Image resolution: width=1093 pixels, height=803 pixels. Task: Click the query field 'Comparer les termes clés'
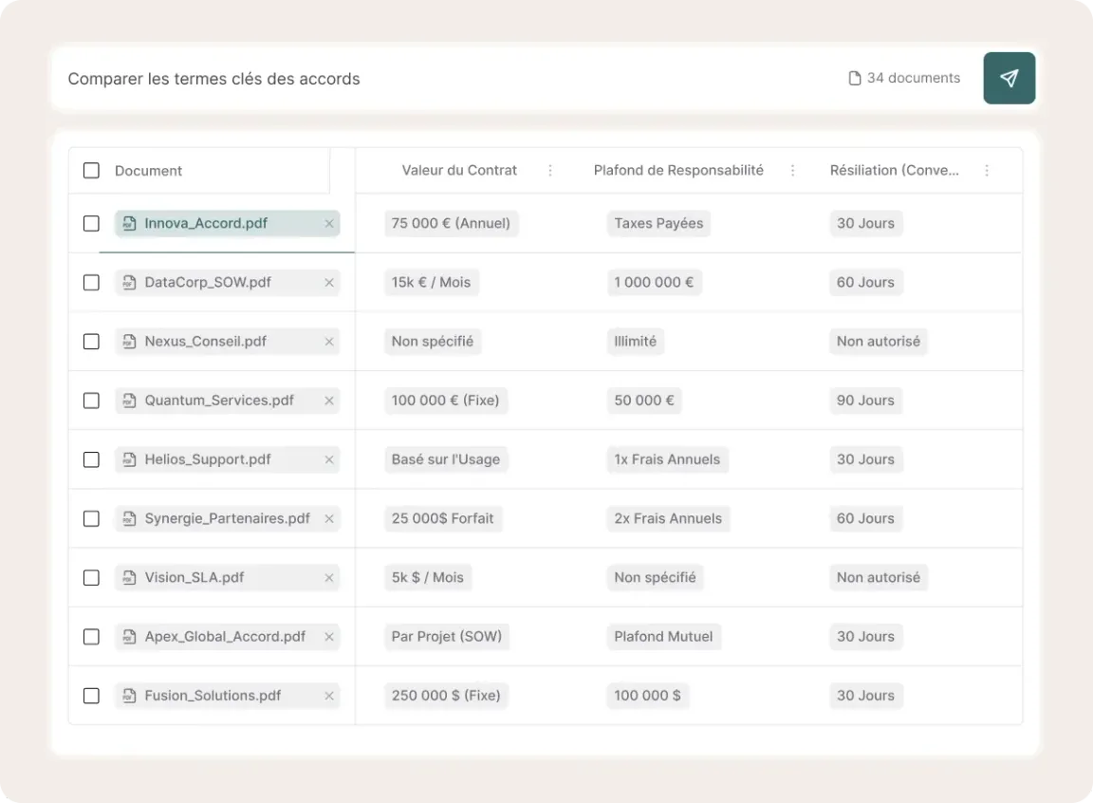(380, 79)
